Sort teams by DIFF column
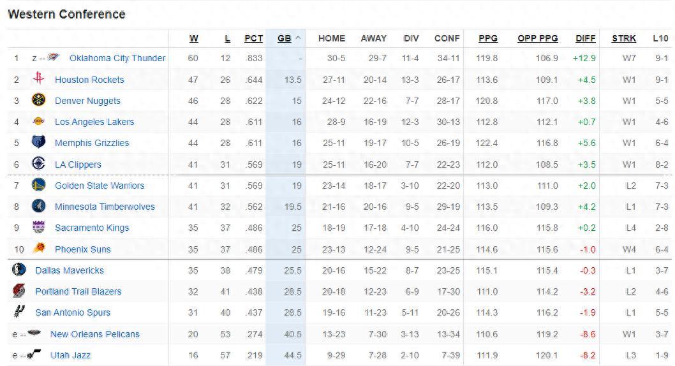Image resolution: width=675 pixels, height=366 pixels. click(585, 38)
